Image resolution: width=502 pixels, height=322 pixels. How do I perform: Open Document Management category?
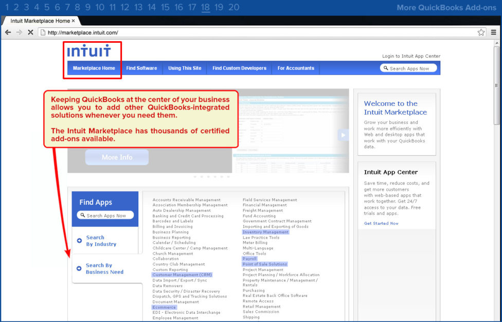click(176, 302)
